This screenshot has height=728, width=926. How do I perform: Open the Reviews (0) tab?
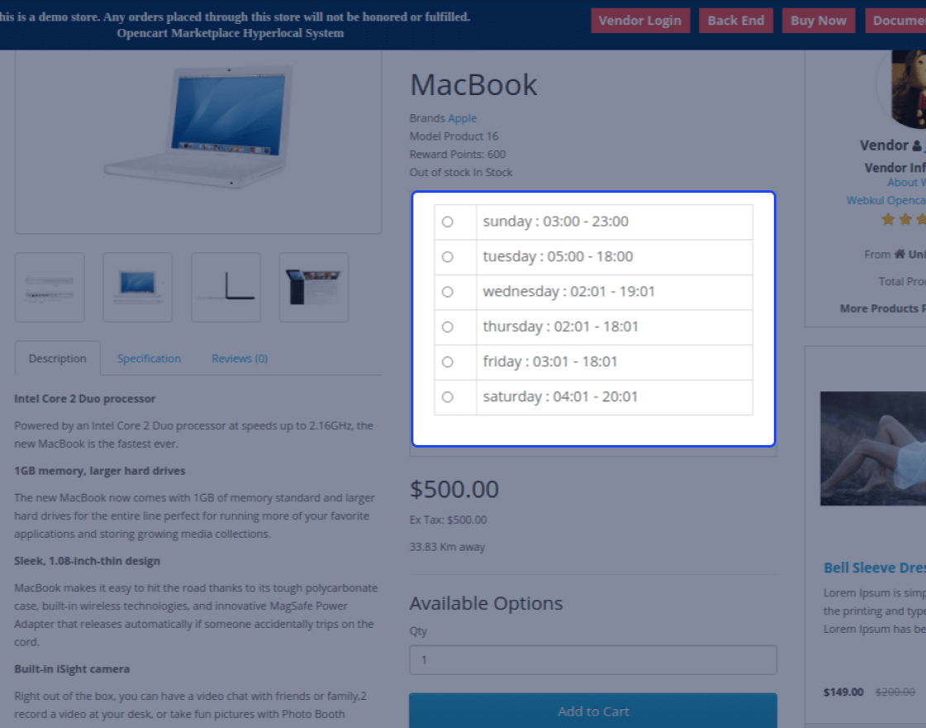240,358
